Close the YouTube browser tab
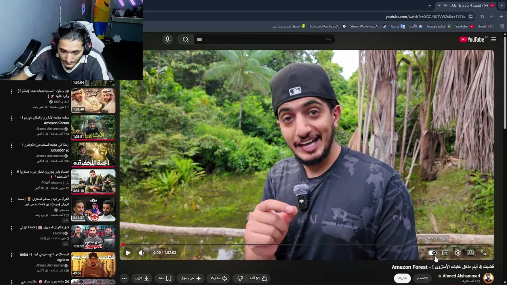This screenshot has width=507, height=285. [439, 5]
